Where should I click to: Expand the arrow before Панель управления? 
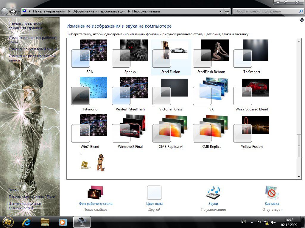tap(30, 11)
